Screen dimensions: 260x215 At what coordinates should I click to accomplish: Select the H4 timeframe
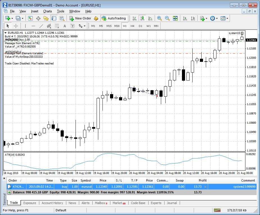coord(132,26)
